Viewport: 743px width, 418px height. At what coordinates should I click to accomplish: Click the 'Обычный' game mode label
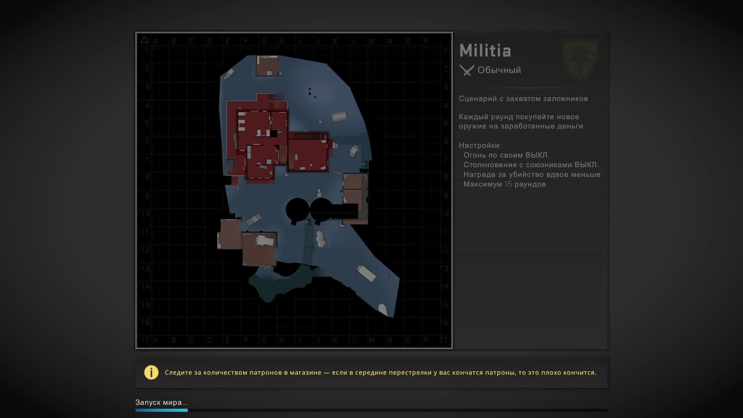(x=499, y=70)
